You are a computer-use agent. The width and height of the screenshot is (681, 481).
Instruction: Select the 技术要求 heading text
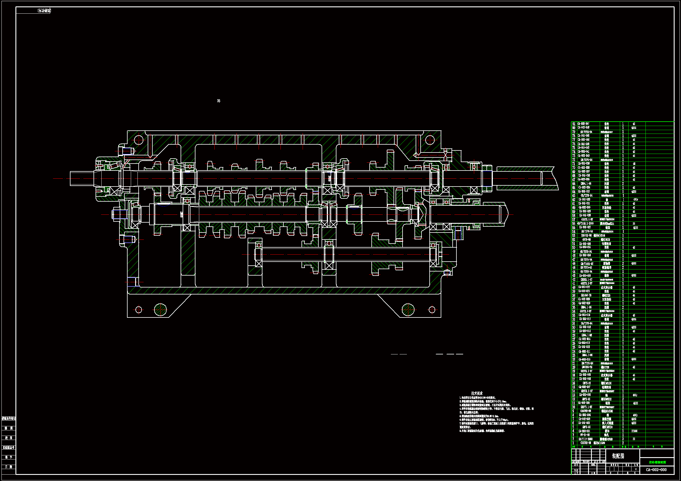coord(477,393)
